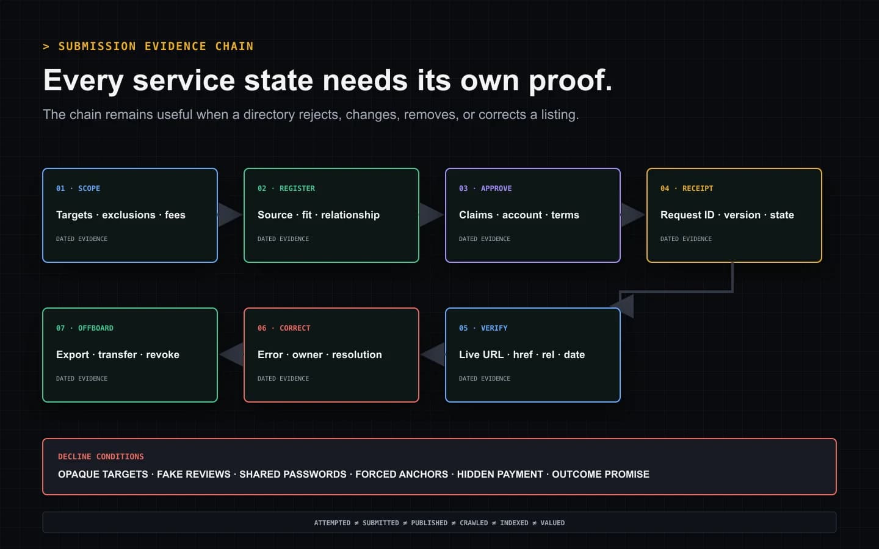The width and height of the screenshot is (879, 549).
Task: Open the '01 · SCOPE' card
Action: click(130, 215)
